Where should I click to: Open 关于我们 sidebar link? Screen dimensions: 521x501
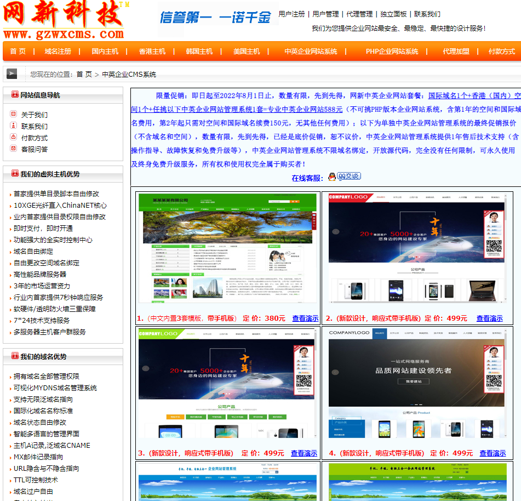35,115
